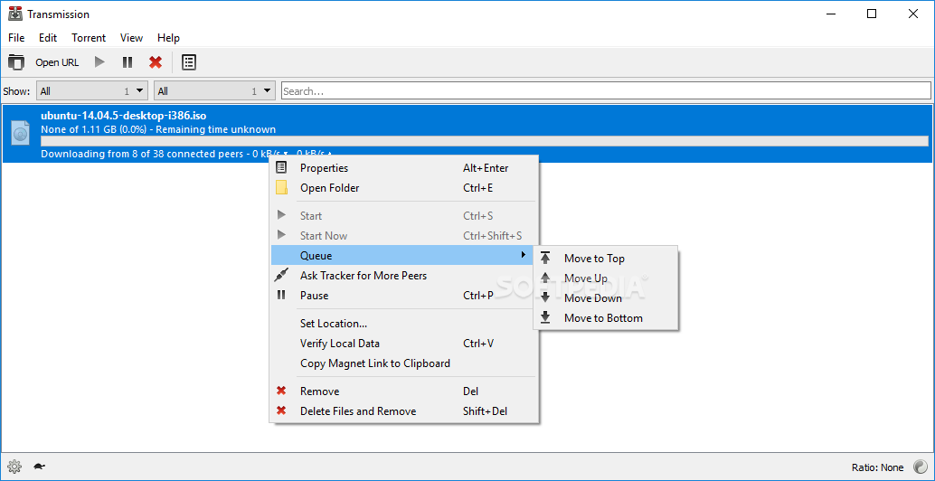Choose Move to Top in Queue submenu
Image resolution: width=935 pixels, height=481 pixels.
(606, 258)
